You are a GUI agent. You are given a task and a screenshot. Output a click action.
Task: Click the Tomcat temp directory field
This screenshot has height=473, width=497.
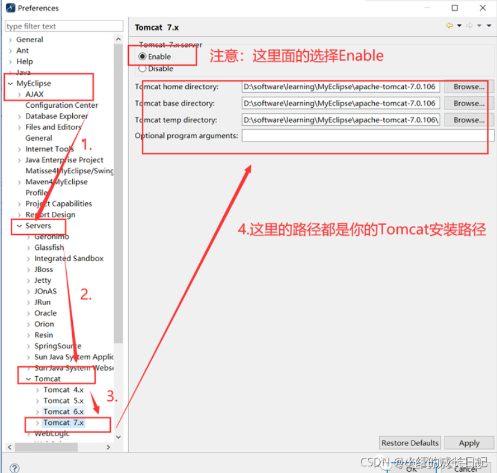click(x=341, y=120)
